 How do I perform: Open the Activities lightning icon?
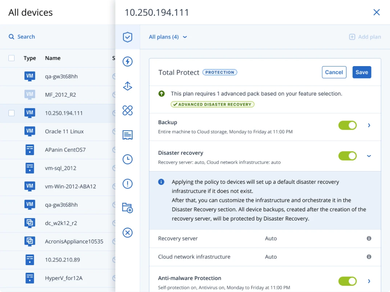pyautogui.click(x=127, y=62)
